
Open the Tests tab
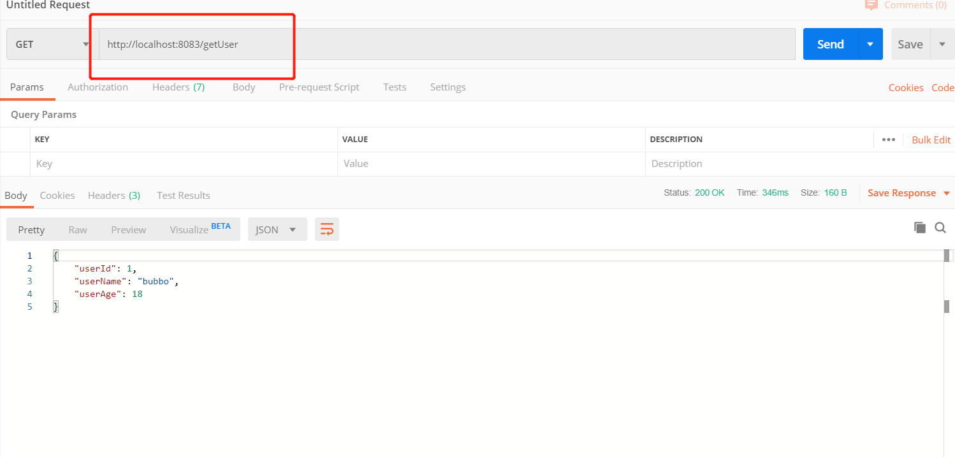pos(395,87)
